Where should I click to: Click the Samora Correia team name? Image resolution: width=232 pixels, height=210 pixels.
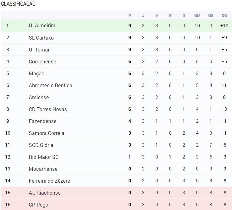[x=47, y=133]
